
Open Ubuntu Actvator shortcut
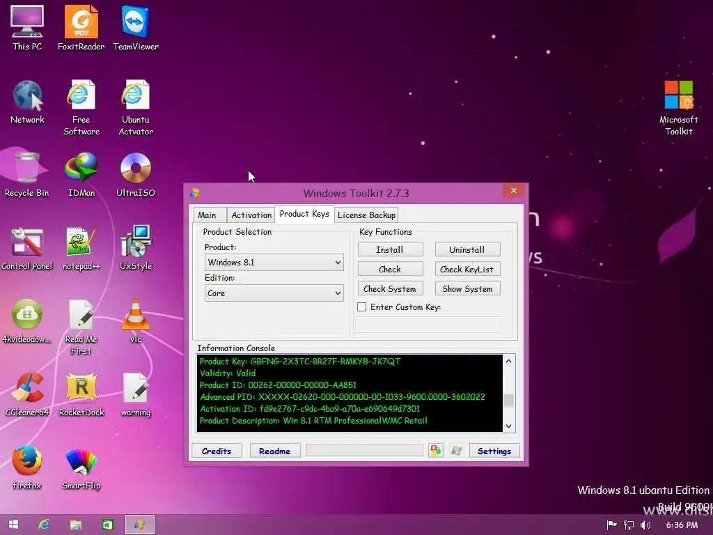point(136,107)
